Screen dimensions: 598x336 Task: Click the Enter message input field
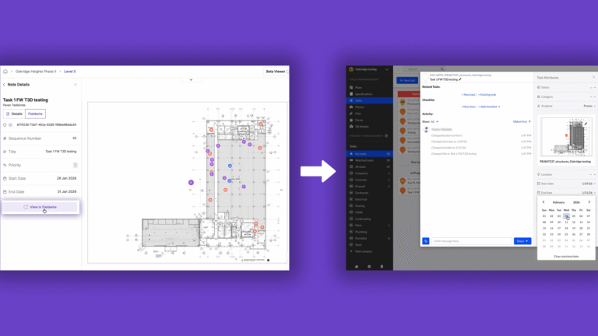471,241
